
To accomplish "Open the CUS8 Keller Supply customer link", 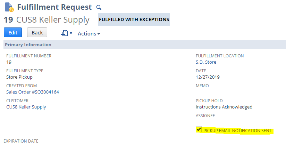I will pos(26,107).
